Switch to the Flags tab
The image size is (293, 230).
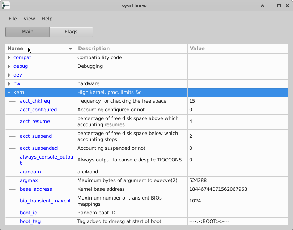tap(71, 32)
